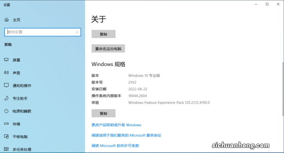Image resolution: width=284 pixels, height=153 pixels.
Task: Click the Windows 10 专业版 edition value
Action: pyautogui.click(x=144, y=76)
